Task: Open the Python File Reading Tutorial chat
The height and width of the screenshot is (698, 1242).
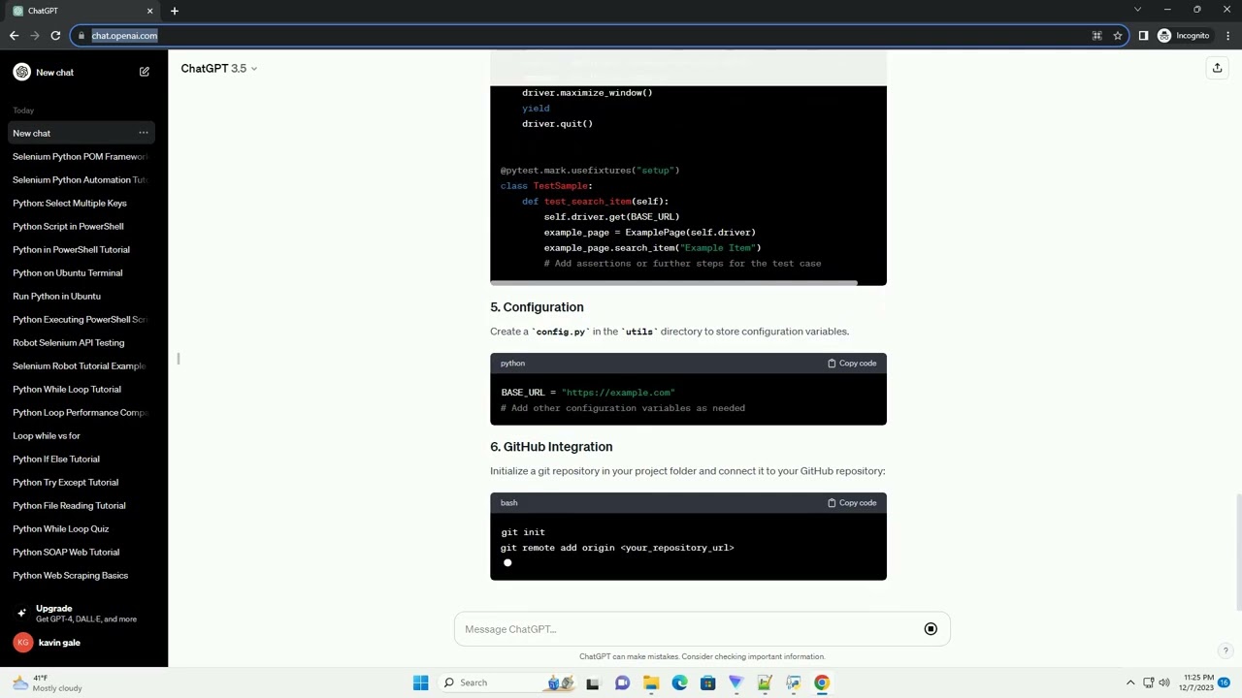Action: 82,505
